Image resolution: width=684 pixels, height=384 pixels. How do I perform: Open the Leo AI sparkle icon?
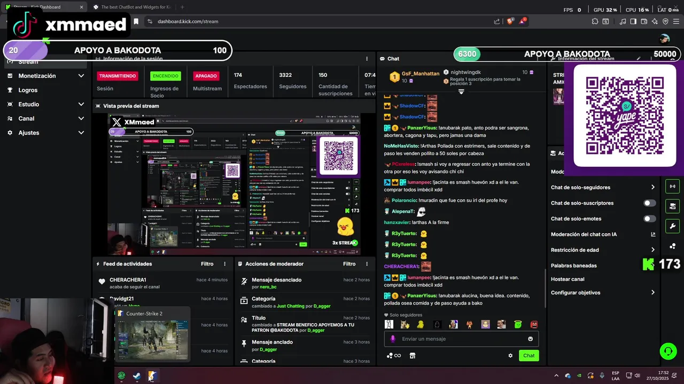[655, 21]
